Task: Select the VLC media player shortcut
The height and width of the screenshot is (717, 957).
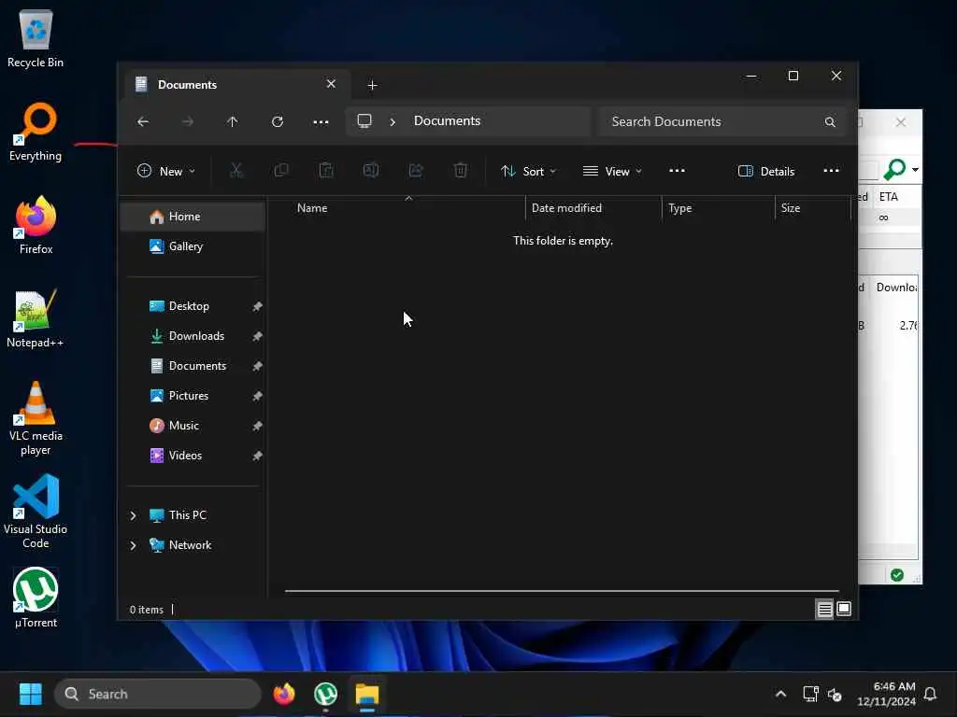Action: coord(36,419)
